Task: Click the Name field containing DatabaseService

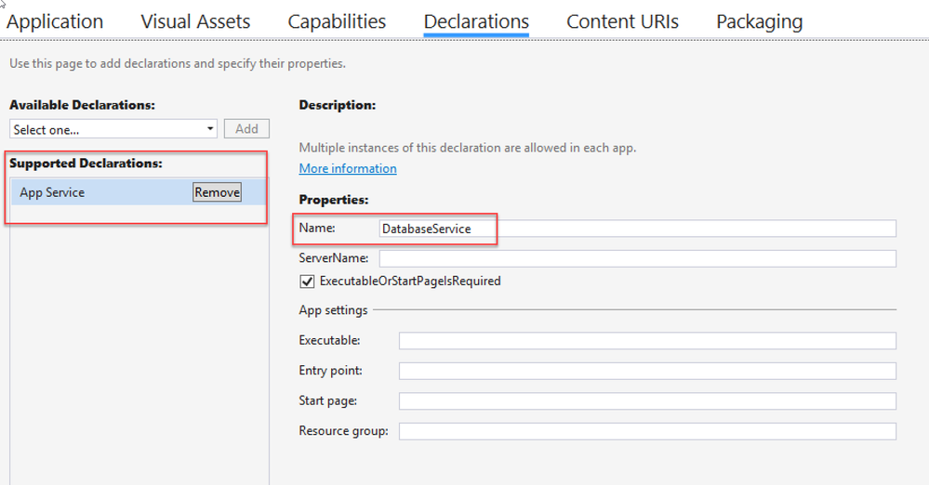Action: tap(636, 229)
